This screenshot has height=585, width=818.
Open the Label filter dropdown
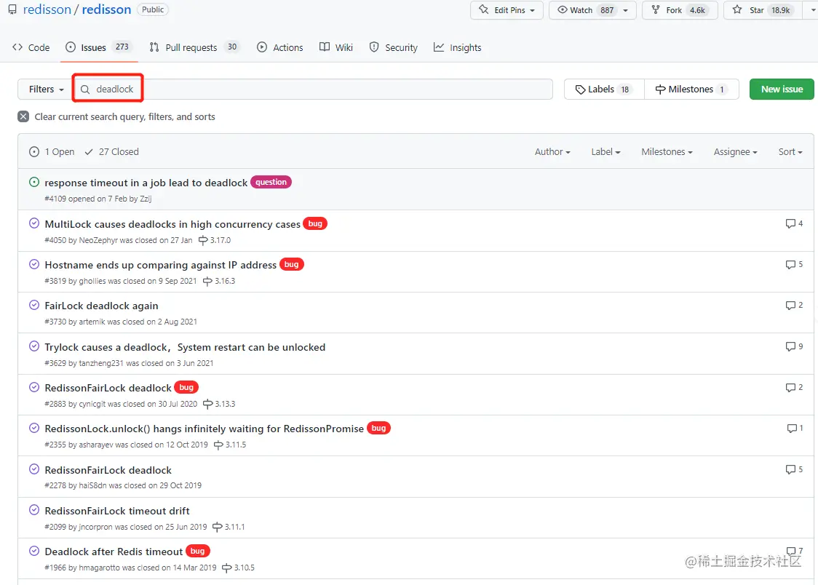[605, 152]
